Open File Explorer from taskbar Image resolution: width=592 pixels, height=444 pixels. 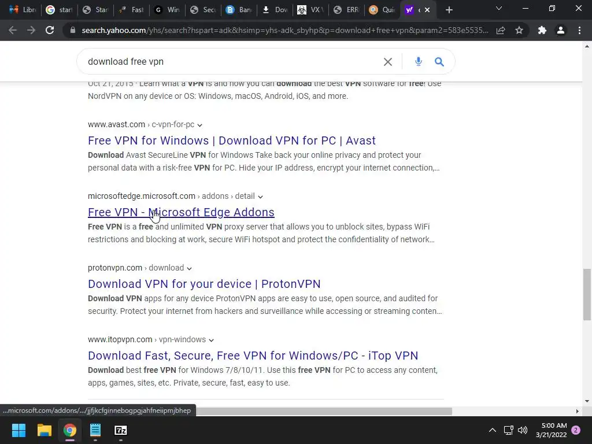click(x=44, y=430)
